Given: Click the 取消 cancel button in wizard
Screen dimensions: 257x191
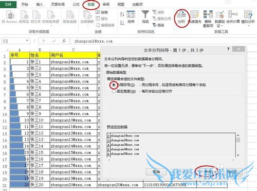Looking at the screenshot, I should pos(156,172).
